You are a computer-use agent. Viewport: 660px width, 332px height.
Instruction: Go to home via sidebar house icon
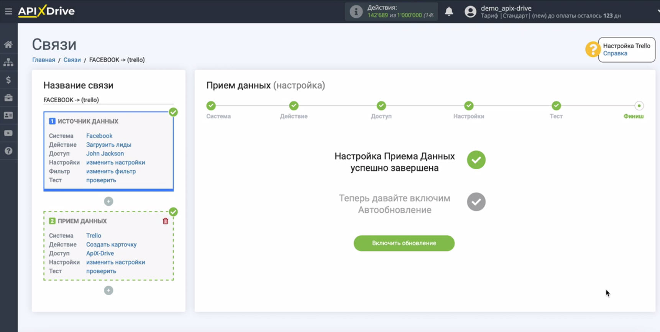8,45
